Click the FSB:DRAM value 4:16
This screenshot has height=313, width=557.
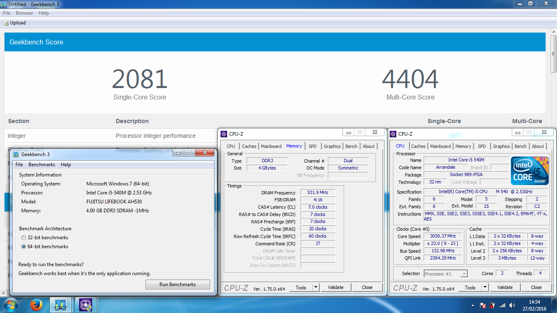pyautogui.click(x=318, y=200)
